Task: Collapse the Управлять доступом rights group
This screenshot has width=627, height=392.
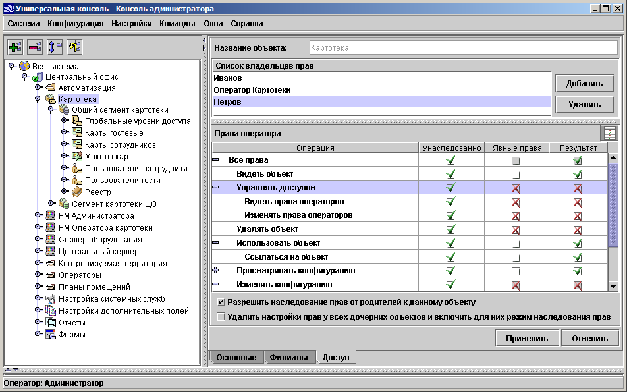Action: 215,187
